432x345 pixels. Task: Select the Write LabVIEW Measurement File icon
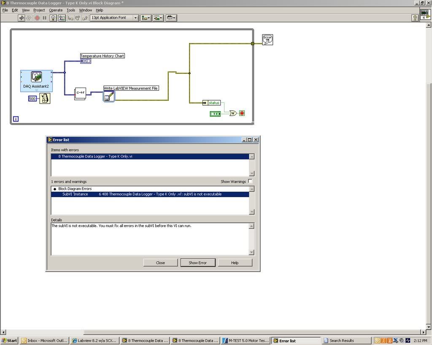[x=109, y=96]
